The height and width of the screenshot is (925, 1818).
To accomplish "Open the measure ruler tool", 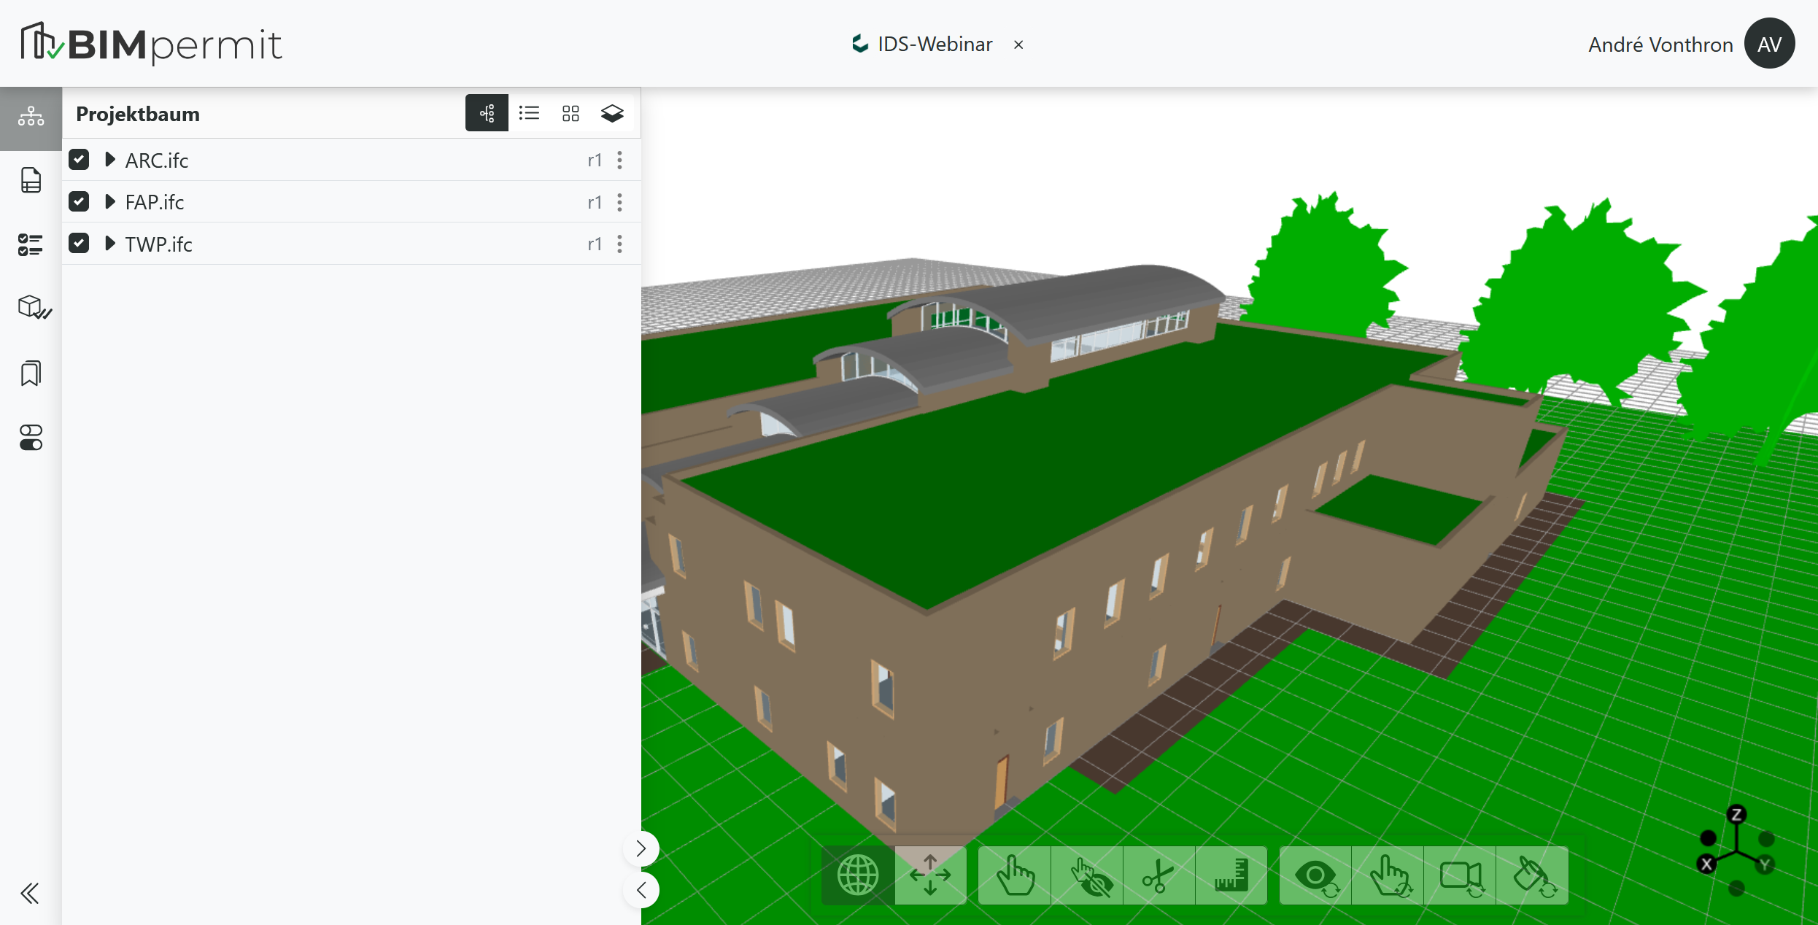I will (x=1231, y=875).
